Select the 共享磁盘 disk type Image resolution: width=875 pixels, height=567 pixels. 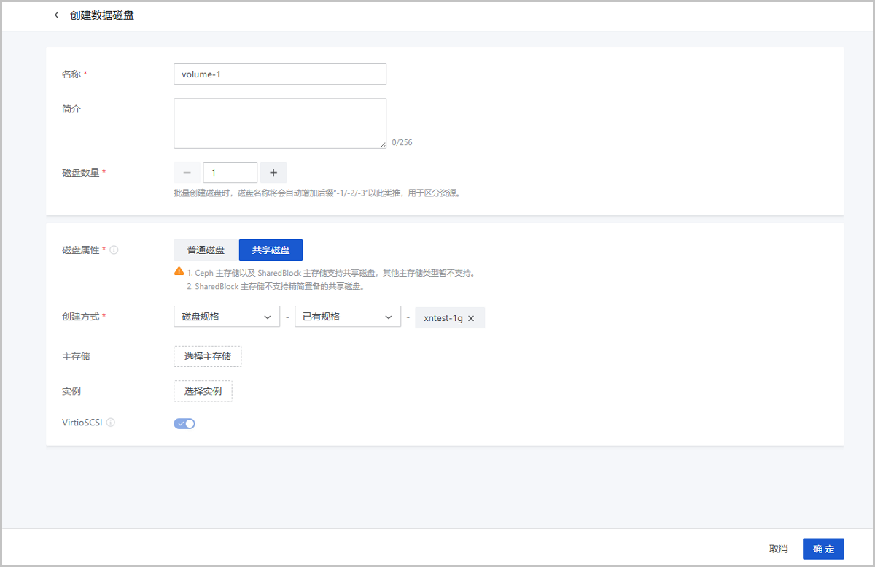pos(271,250)
